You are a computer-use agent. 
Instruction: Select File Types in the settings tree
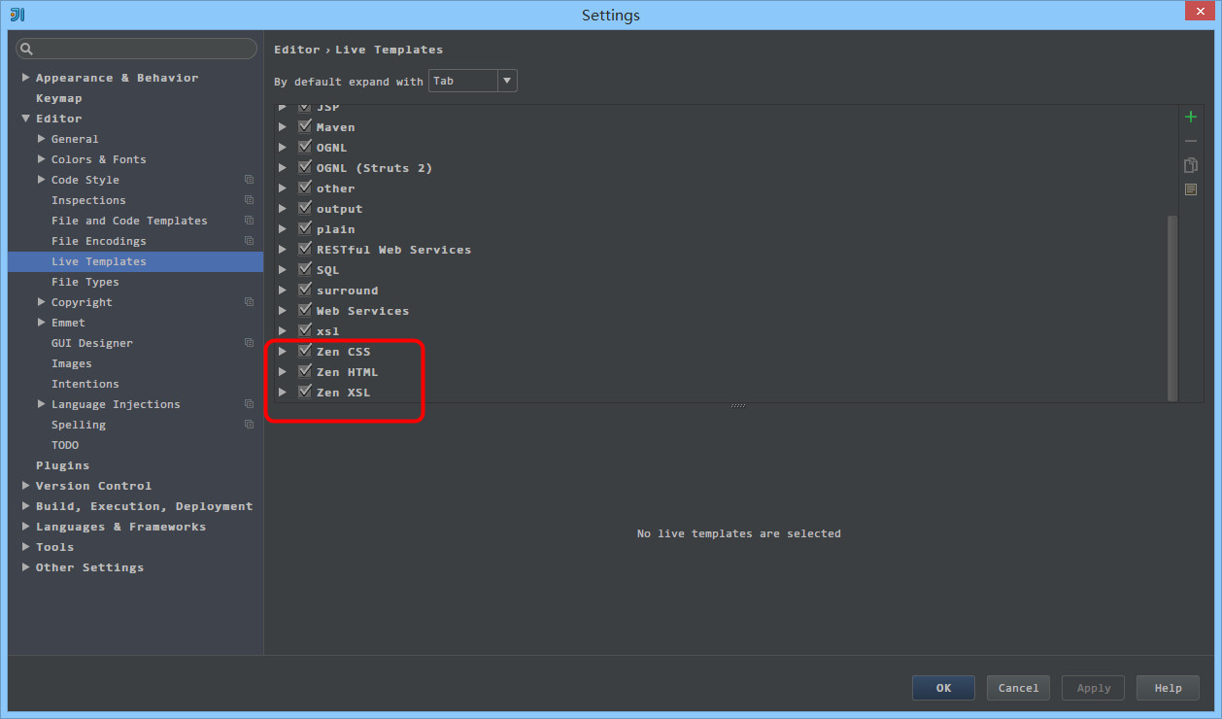click(85, 282)
